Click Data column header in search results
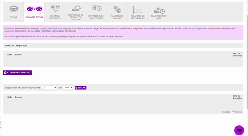Image resolution: width=248 pixels, height=136 pixels. click(x=10, y=97)
